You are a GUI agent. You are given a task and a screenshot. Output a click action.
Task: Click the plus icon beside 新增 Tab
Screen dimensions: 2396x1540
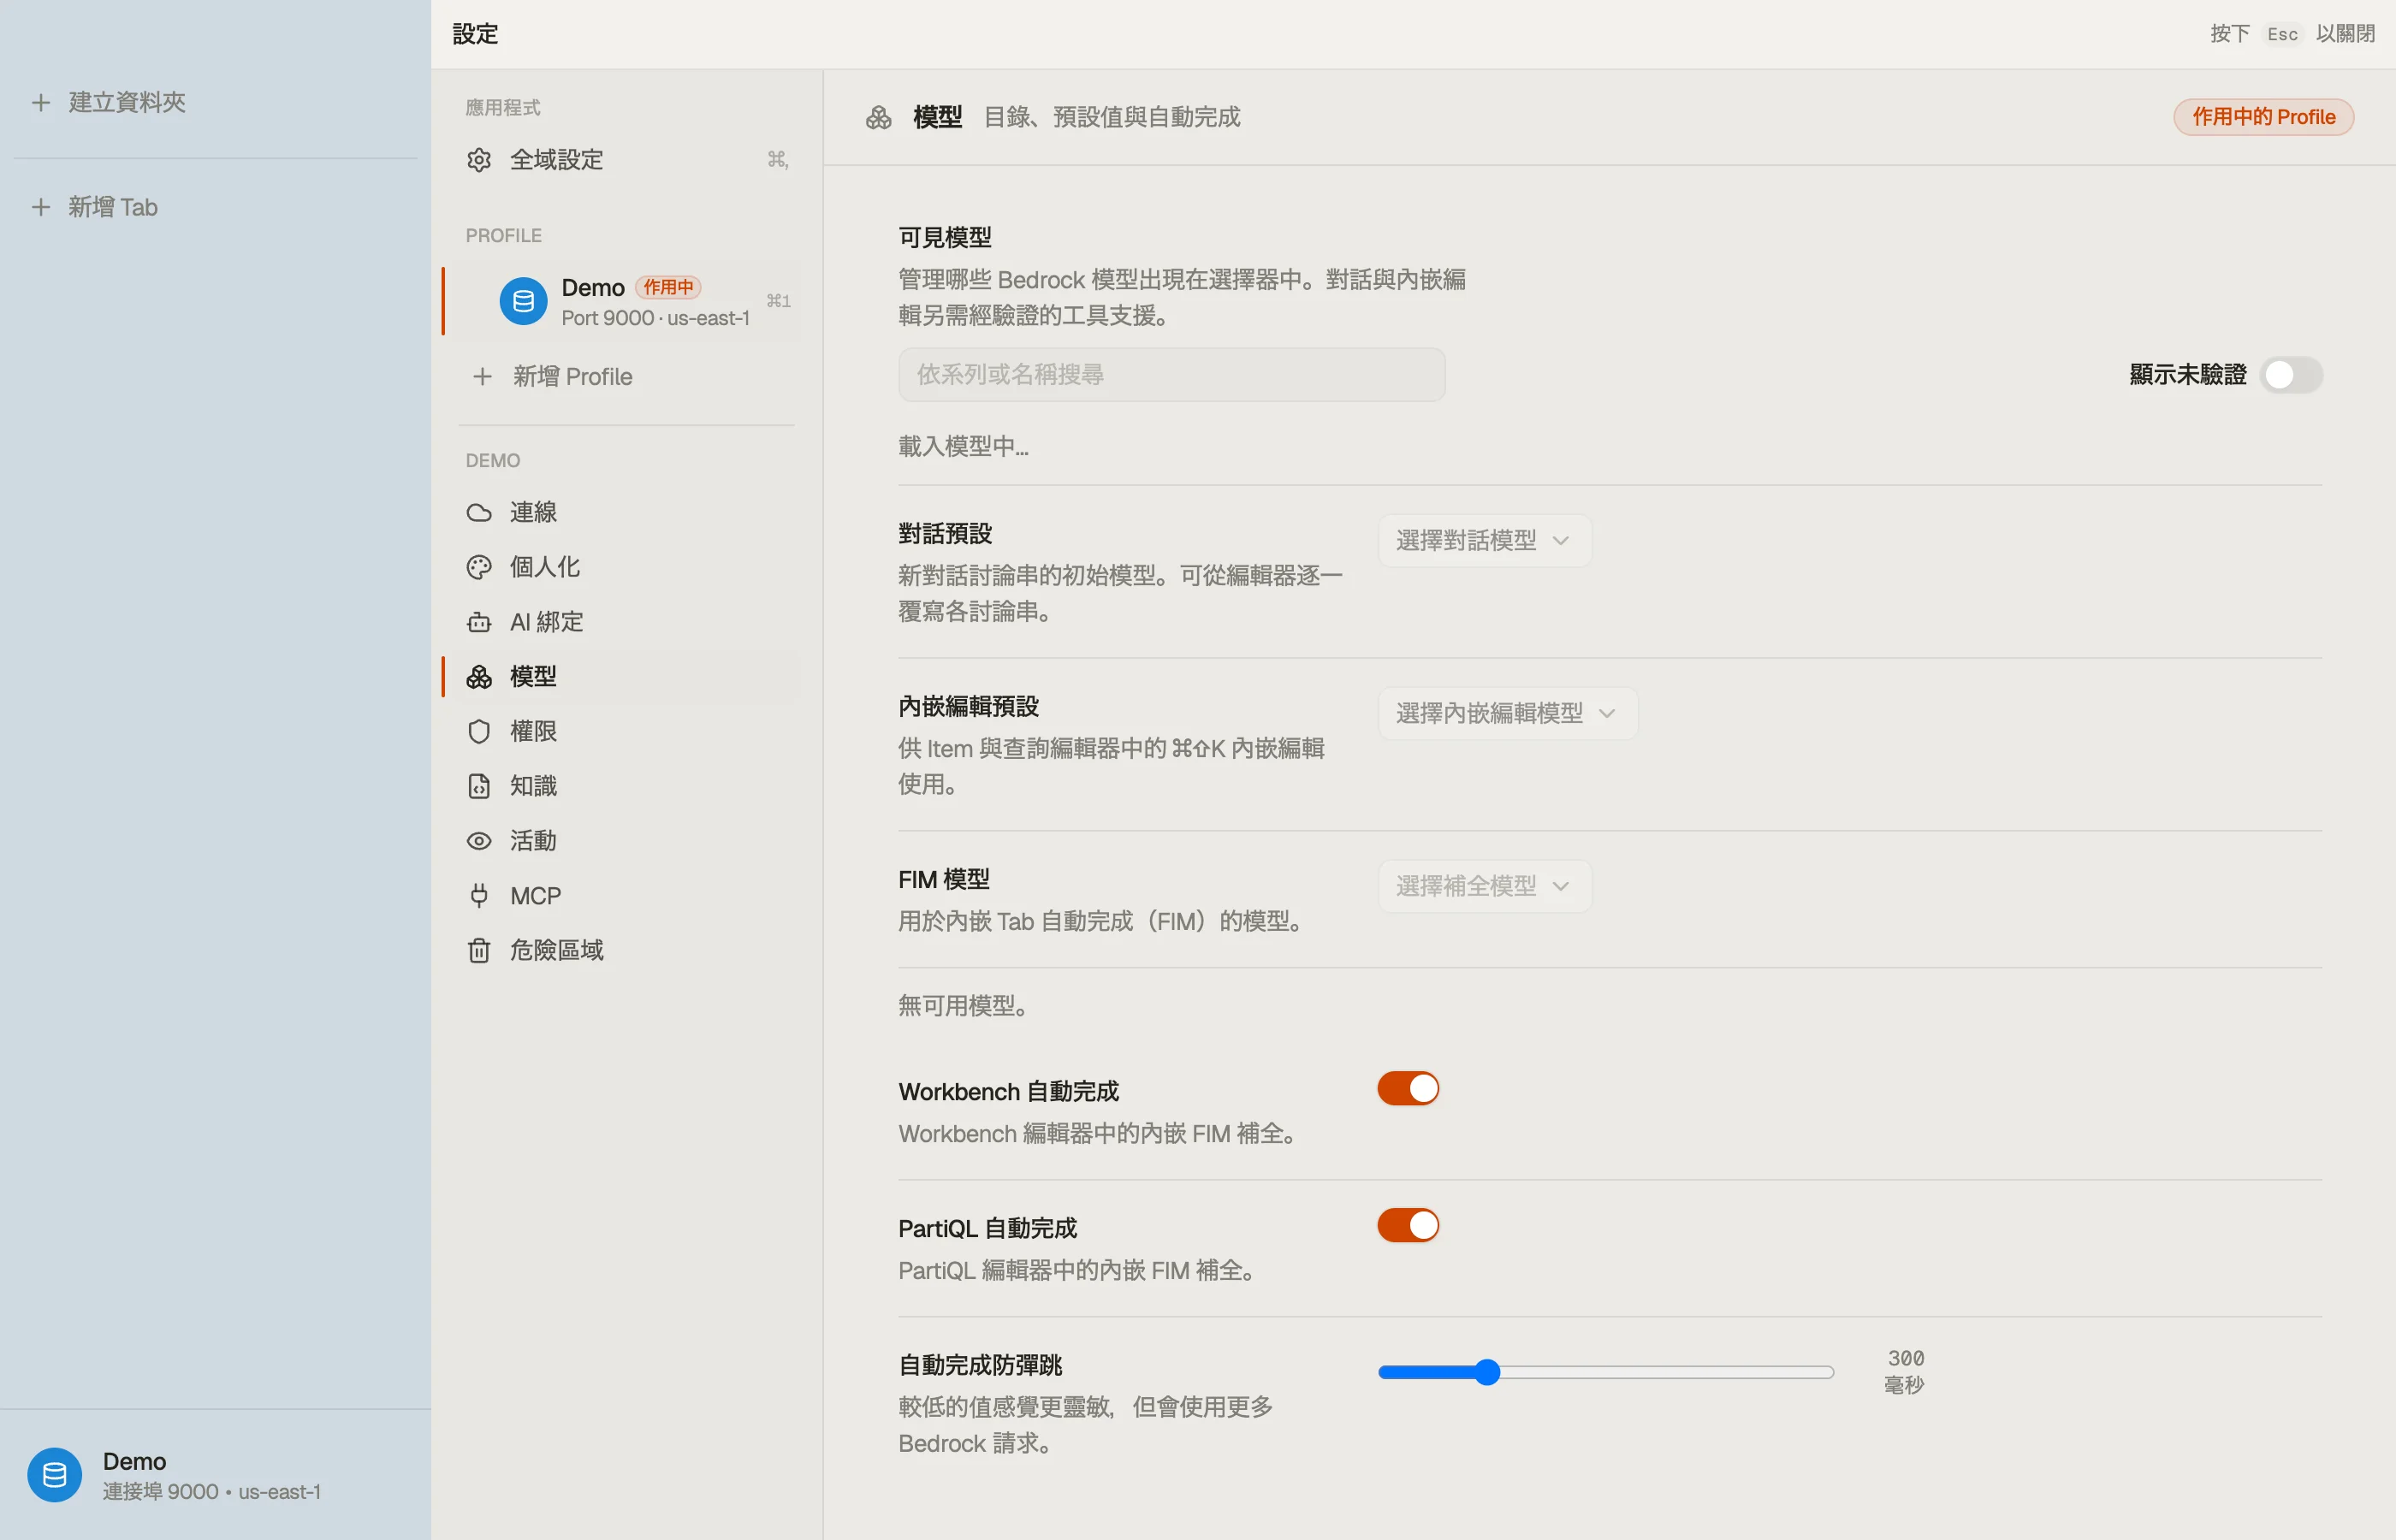(x=41, y=207)
